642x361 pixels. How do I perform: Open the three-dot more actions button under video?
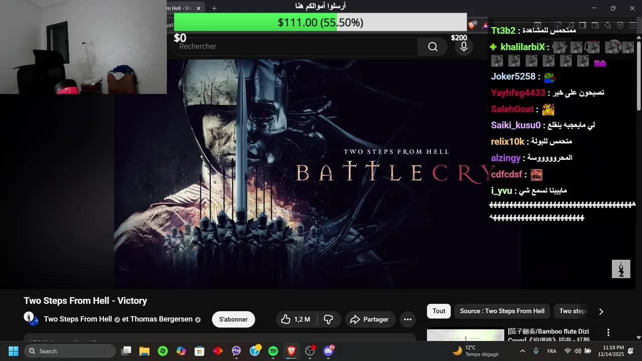tap(408, 319)
